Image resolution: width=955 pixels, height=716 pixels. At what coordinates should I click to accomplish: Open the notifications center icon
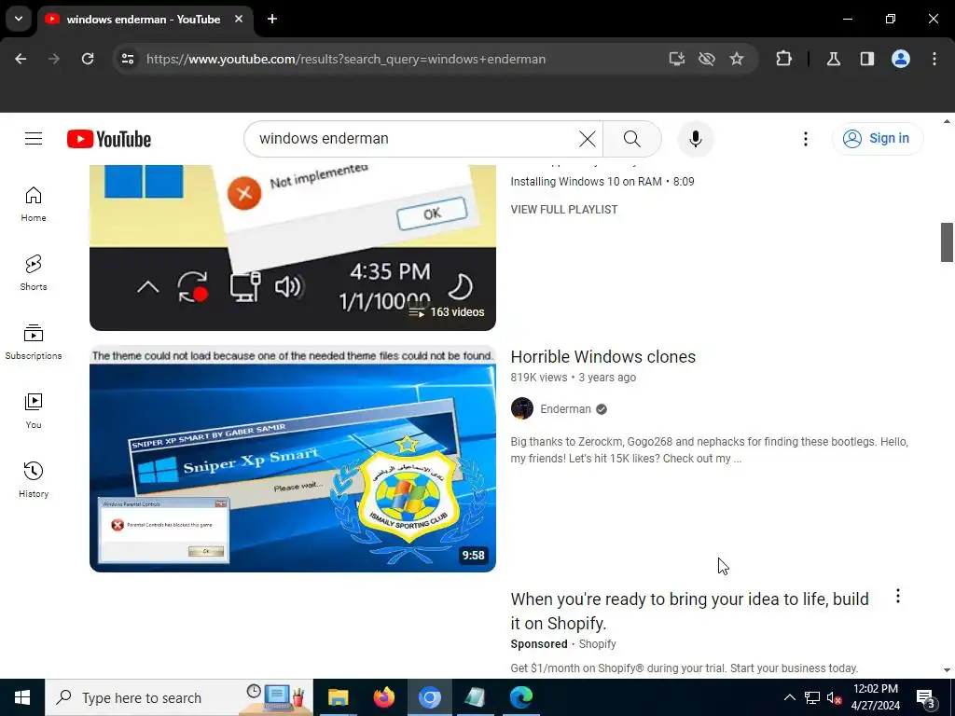925,697
